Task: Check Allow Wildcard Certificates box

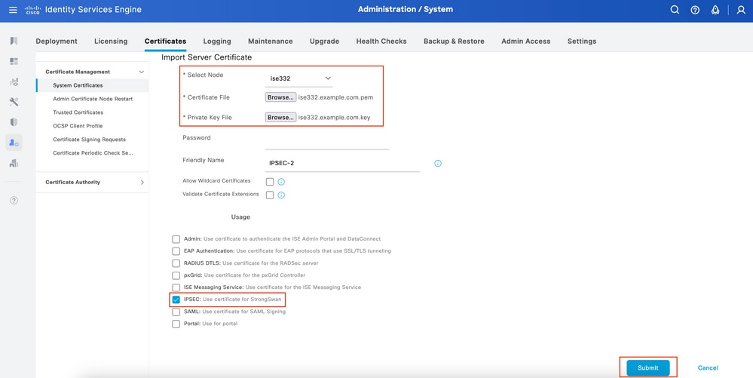Action: tap(270, 182)
